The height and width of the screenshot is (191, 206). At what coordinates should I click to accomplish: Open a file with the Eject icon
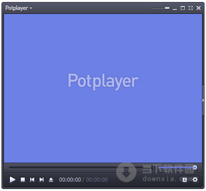pyautogui.click(x=51, y=180)
